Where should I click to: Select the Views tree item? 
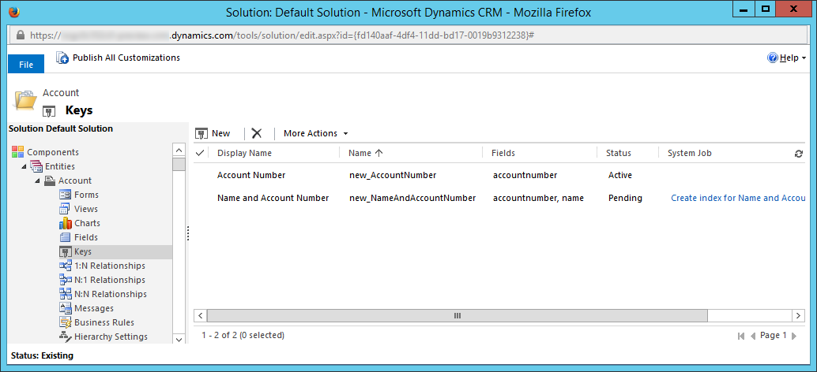coord(86,209)
